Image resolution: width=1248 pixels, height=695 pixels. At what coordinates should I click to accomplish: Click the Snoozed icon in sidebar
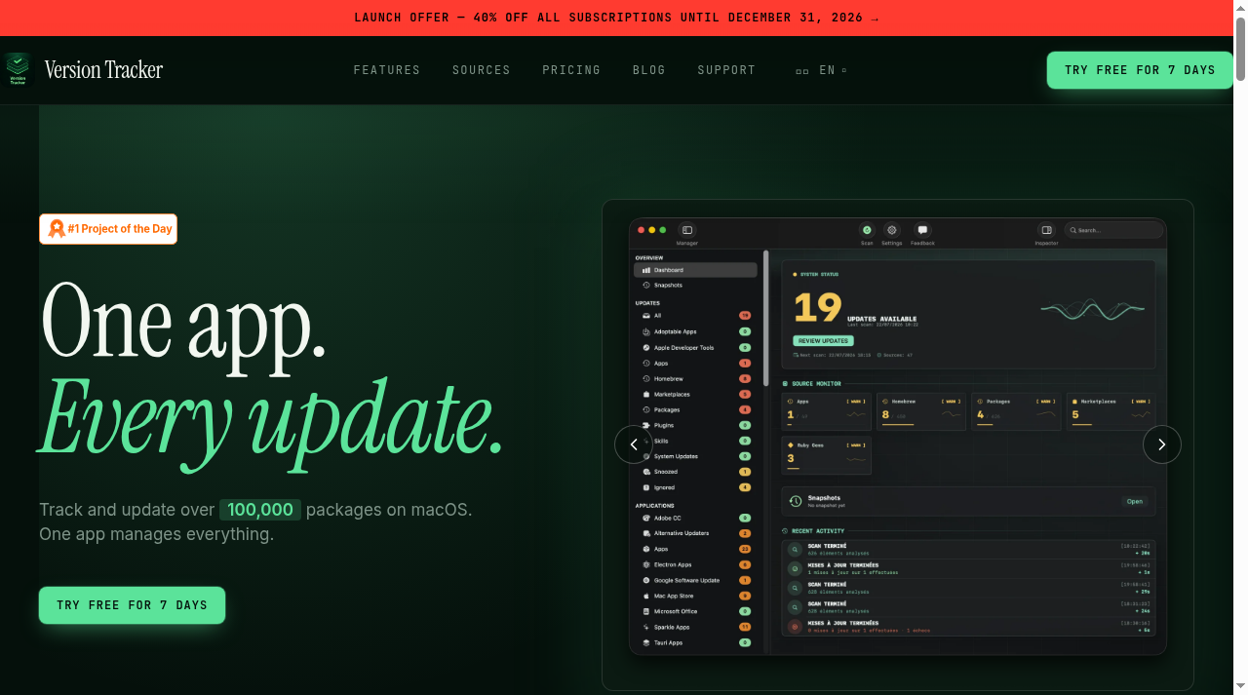click(645, 472)
